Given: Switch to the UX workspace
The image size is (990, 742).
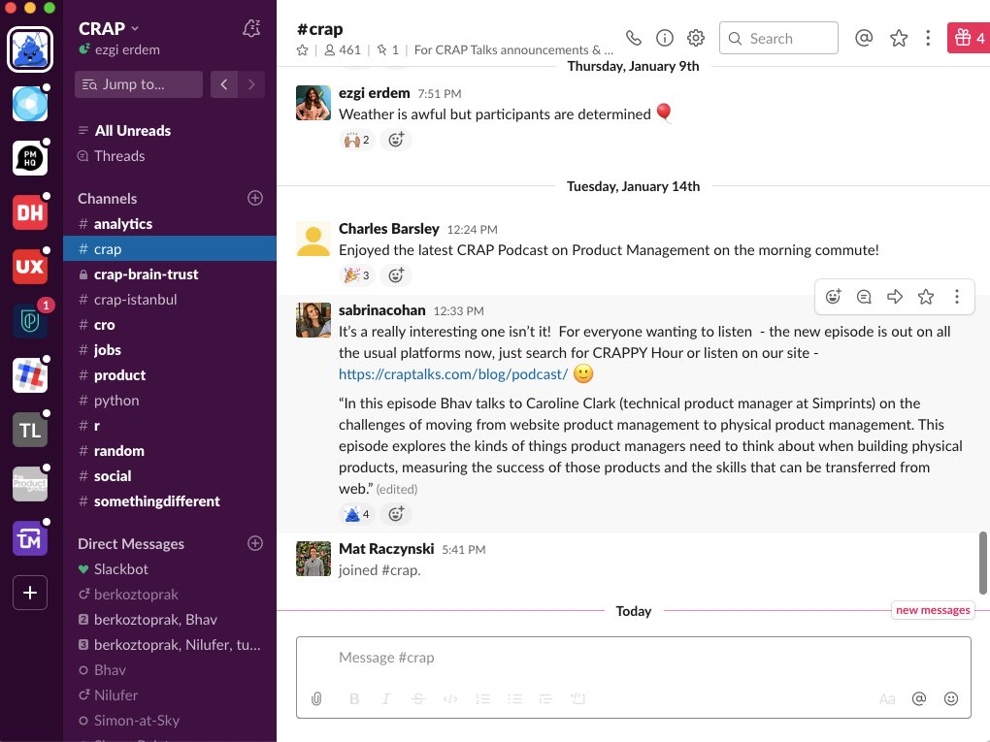Looking at the screenshot, I should tap(30, 267).
